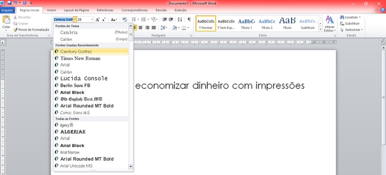
Task: Apply numbered list formatting
Action: point(144,20)
